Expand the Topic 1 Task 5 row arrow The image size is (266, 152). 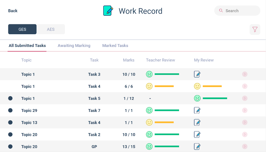coord(245,98)
